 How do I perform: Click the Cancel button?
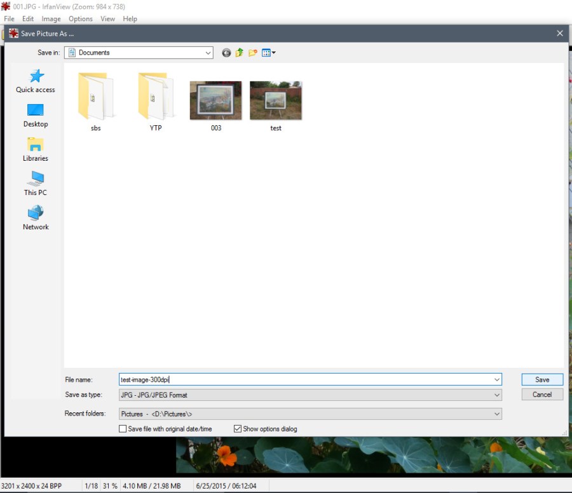click(x=542, y=395)
